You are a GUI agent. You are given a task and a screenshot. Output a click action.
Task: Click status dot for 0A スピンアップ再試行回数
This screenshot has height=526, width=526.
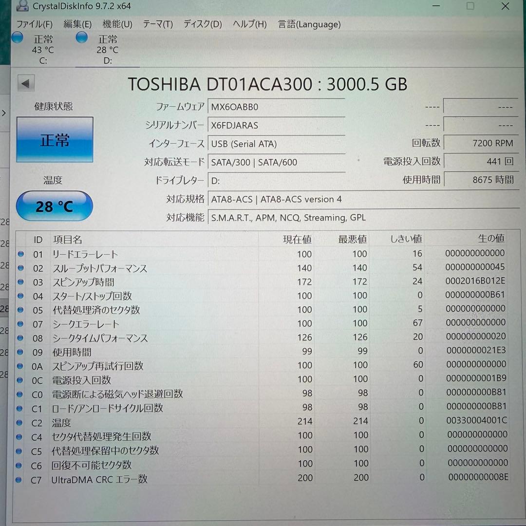(x=20, y=366)
